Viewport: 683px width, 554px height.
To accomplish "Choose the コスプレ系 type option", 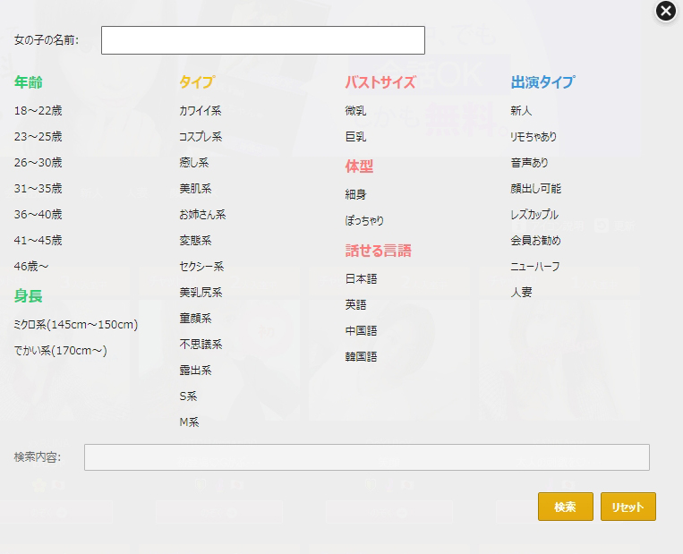I will click(201, 137).
